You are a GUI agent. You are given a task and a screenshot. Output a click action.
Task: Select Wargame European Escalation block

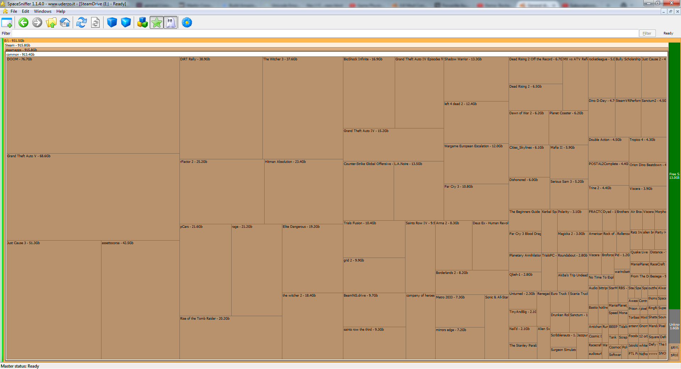coord(476,164)
